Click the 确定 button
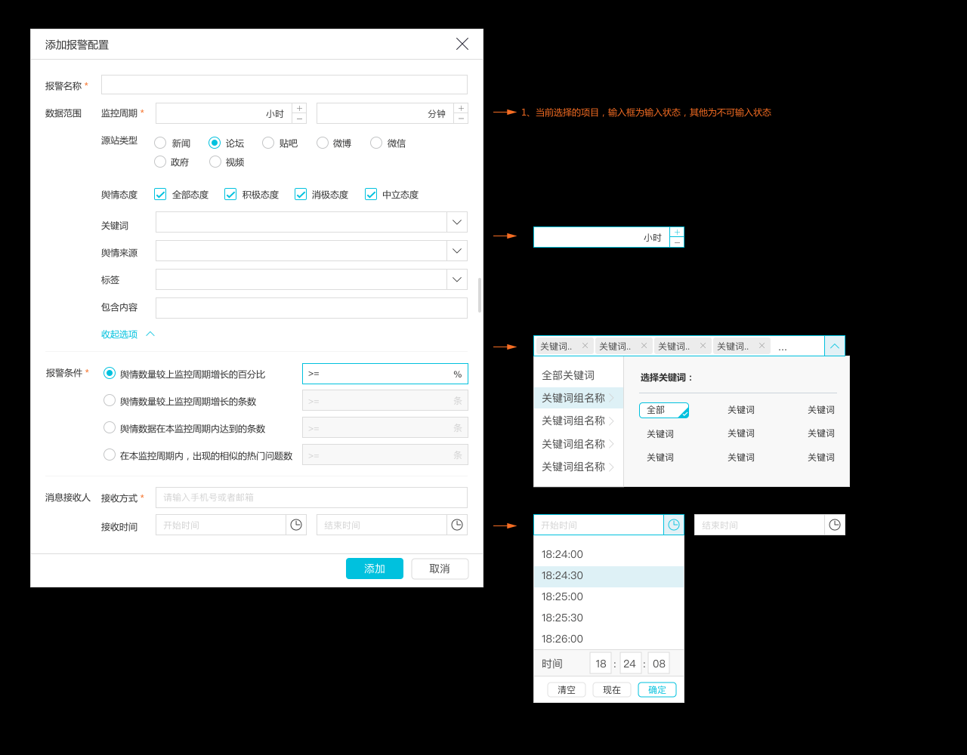This screenshot has height=755, width=967. 657,689
